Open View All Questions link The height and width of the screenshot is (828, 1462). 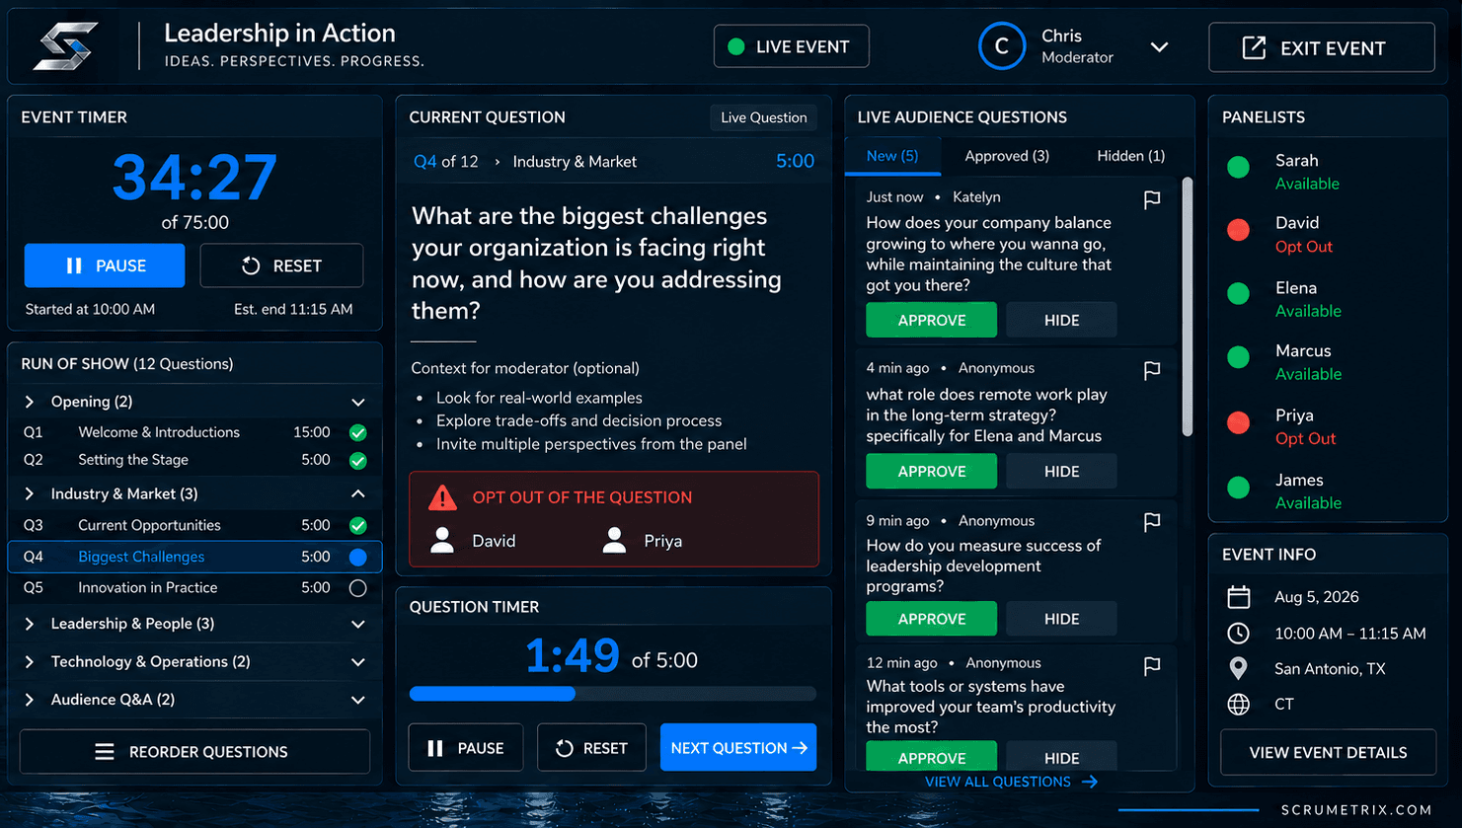tap(1011, 782)
